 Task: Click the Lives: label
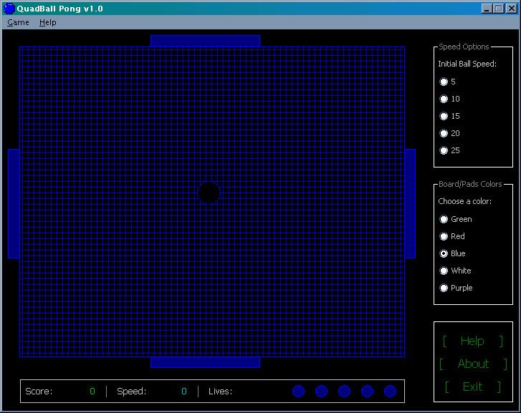point(220,392)
